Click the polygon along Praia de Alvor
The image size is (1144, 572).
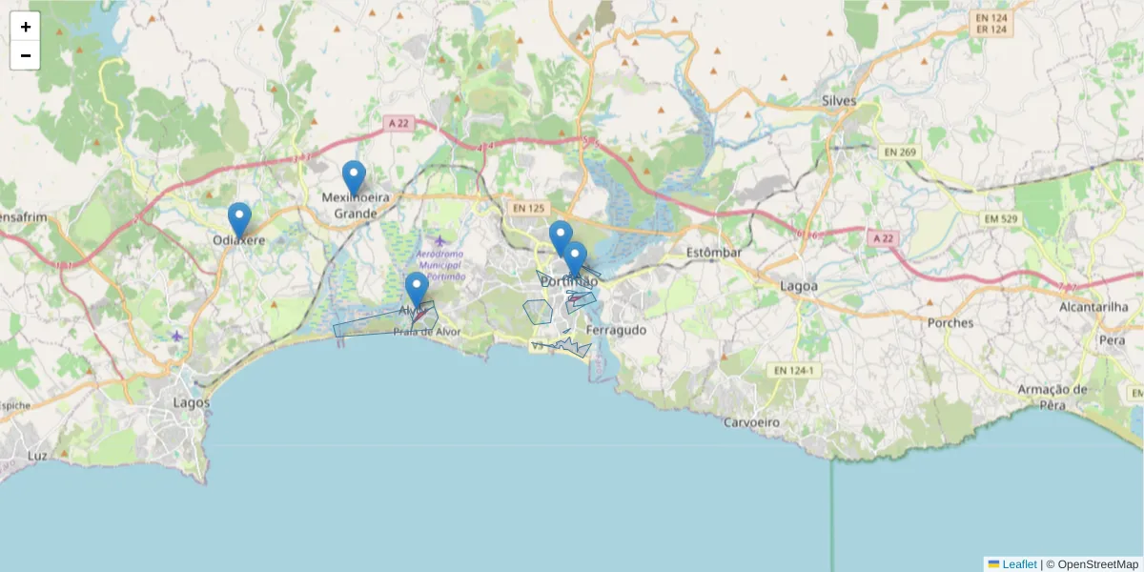(x=374, y=323)
